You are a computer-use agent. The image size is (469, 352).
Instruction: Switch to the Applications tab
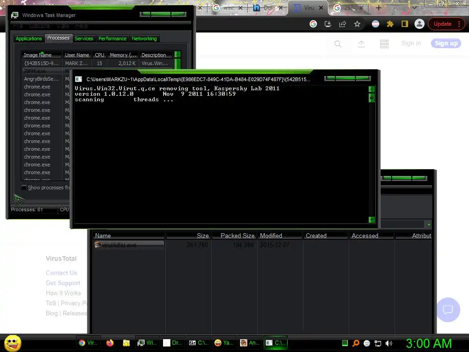pyautogui.click(x=29, y=38)
